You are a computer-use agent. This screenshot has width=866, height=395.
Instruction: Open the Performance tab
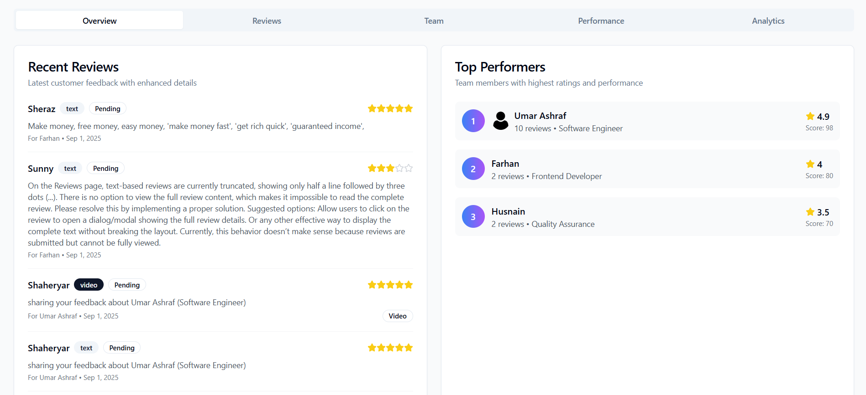point(601,21)
